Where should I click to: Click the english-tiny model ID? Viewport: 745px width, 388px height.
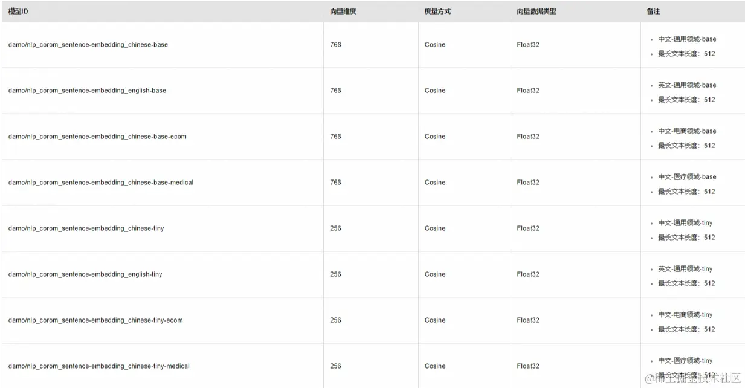coord(85,274)
